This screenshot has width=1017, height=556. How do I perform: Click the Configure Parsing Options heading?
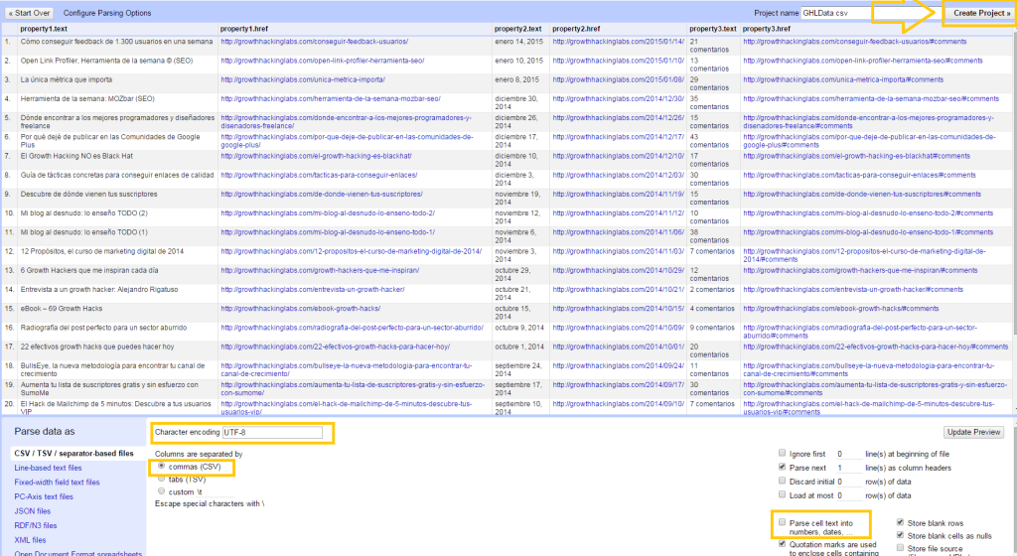pyautogui.click(x=107, y=13)
